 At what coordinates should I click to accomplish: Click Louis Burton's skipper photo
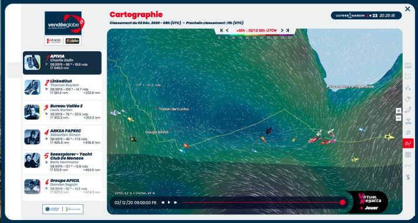32,112
